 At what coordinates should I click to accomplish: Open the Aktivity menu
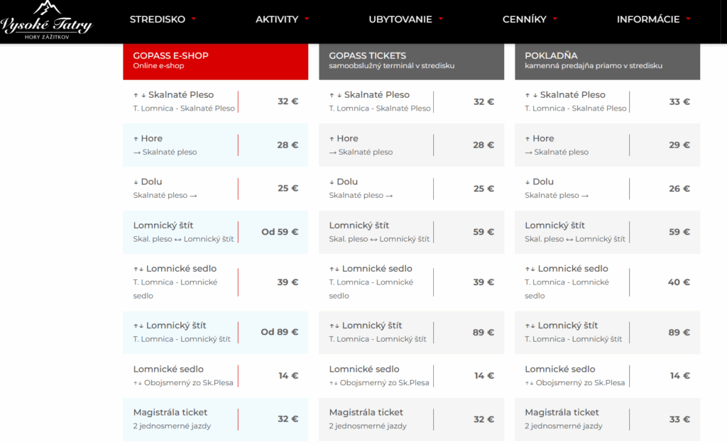(x=277, y=19)
